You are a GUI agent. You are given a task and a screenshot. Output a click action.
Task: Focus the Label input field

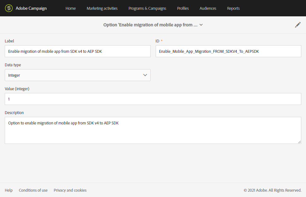[78, 51]
